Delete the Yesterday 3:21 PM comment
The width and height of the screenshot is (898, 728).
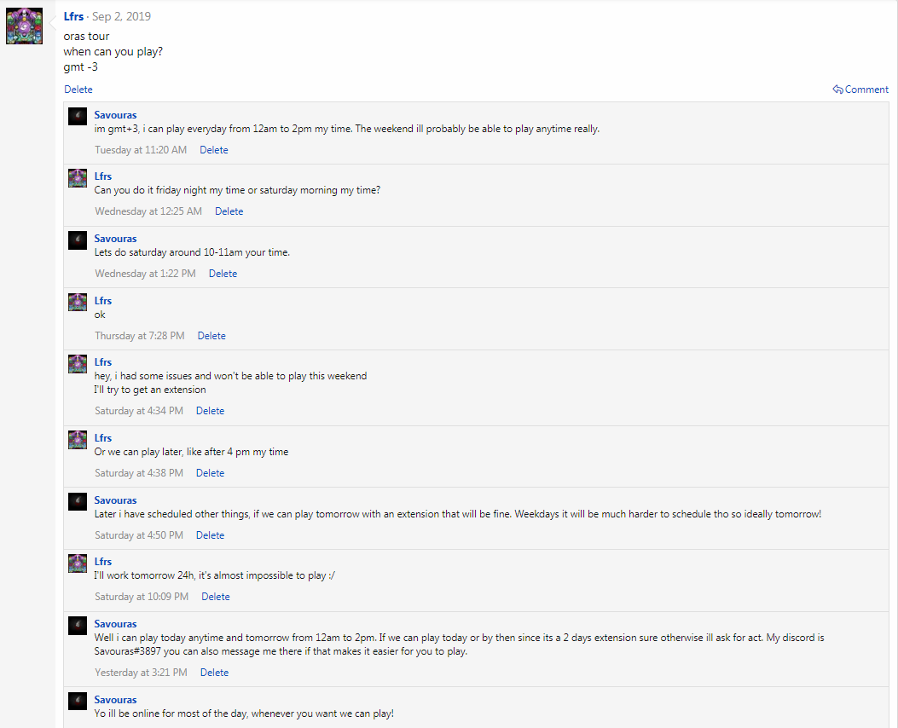(214, 673)
